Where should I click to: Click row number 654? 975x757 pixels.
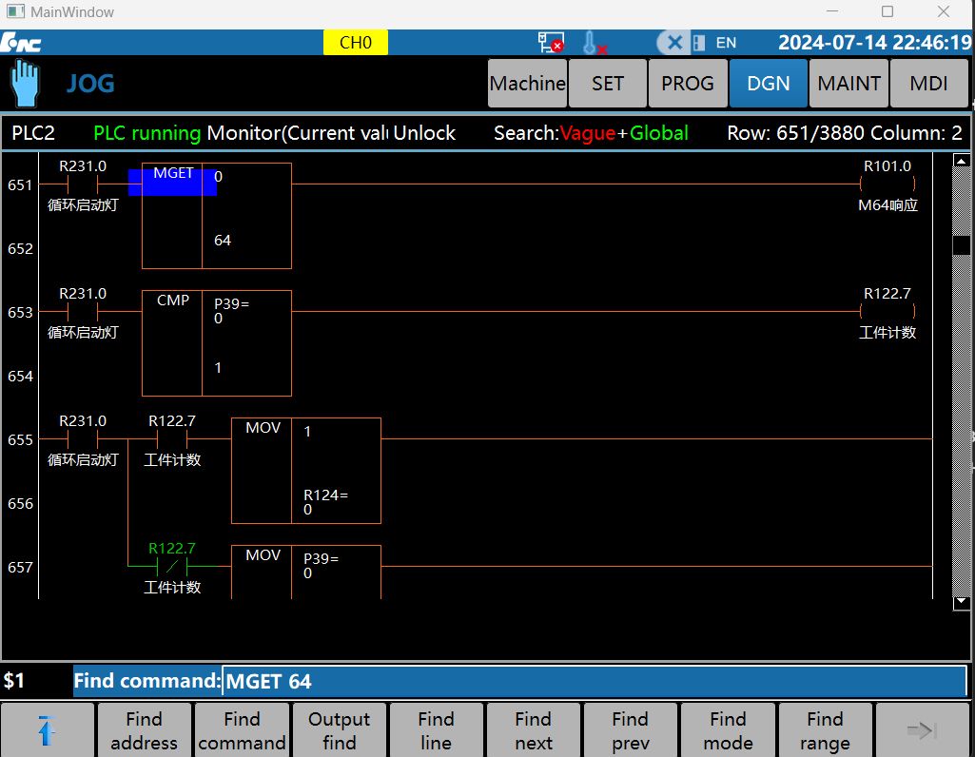tap(20, 376)
